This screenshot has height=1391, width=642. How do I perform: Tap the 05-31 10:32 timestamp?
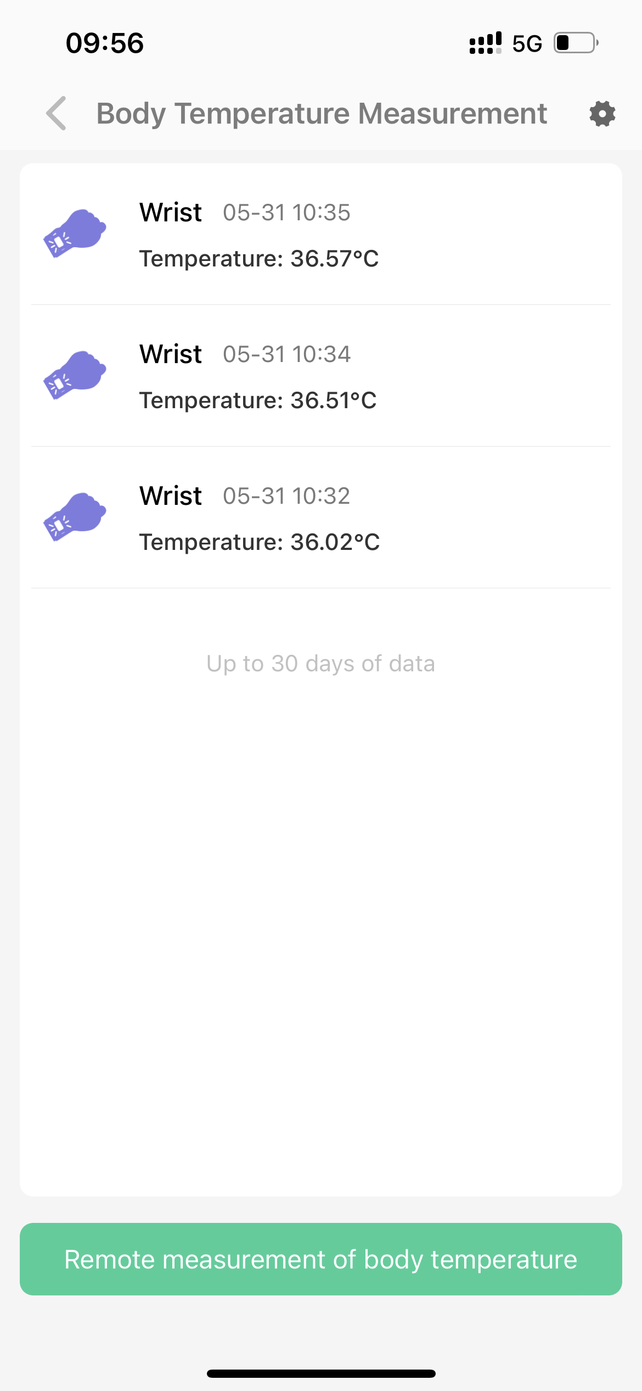tap(286, 496)
